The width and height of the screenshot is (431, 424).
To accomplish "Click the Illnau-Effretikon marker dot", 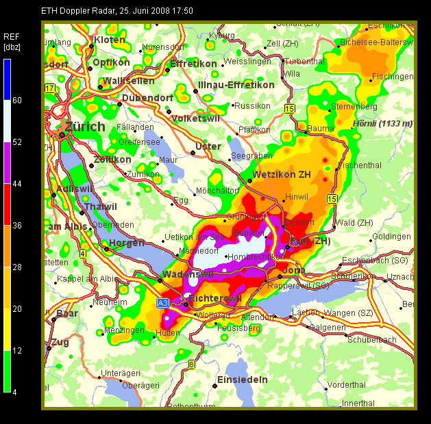I will coord(195,91).
